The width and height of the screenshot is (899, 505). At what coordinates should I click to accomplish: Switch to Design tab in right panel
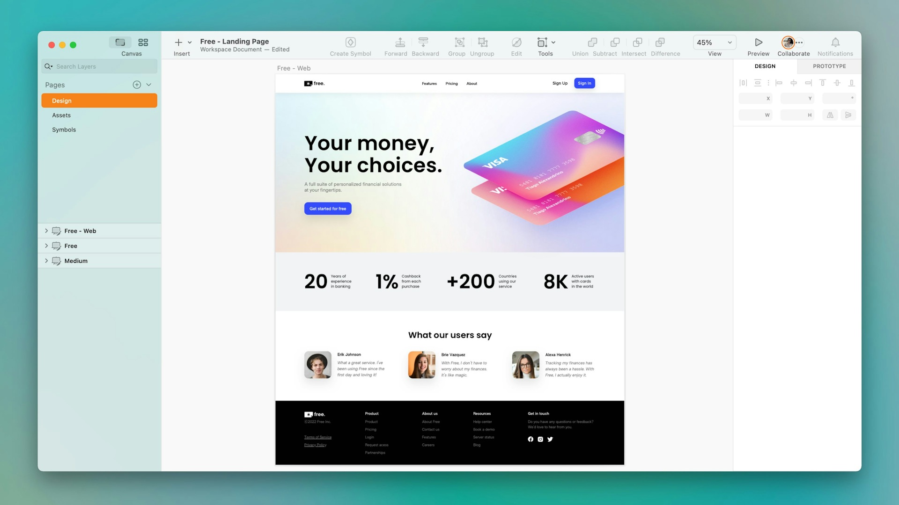click(x=765, y=66)
